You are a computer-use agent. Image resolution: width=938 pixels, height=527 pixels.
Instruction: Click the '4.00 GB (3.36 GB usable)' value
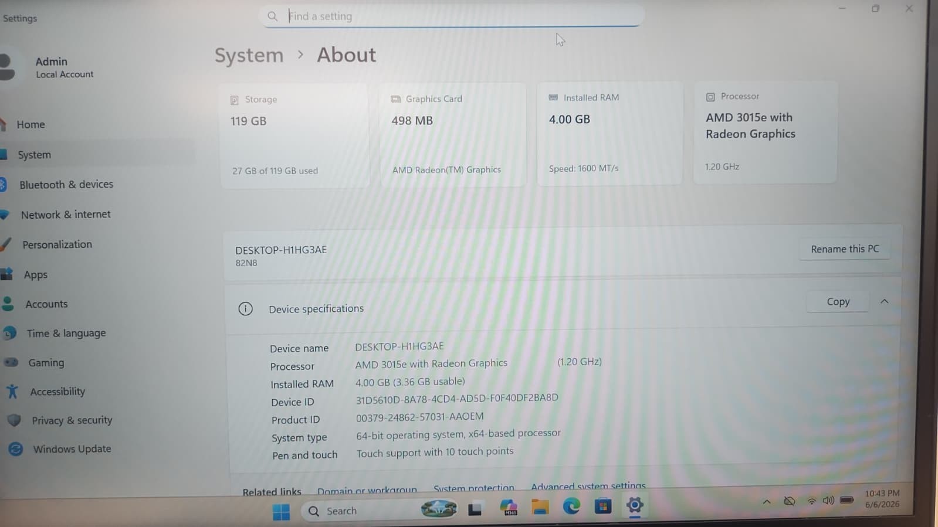410,382
